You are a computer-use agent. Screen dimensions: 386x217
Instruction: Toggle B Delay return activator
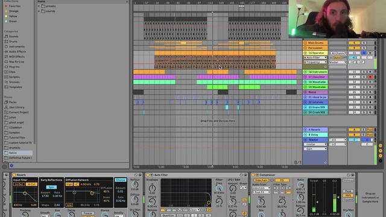pyautogui.click(x=354, y=135)
